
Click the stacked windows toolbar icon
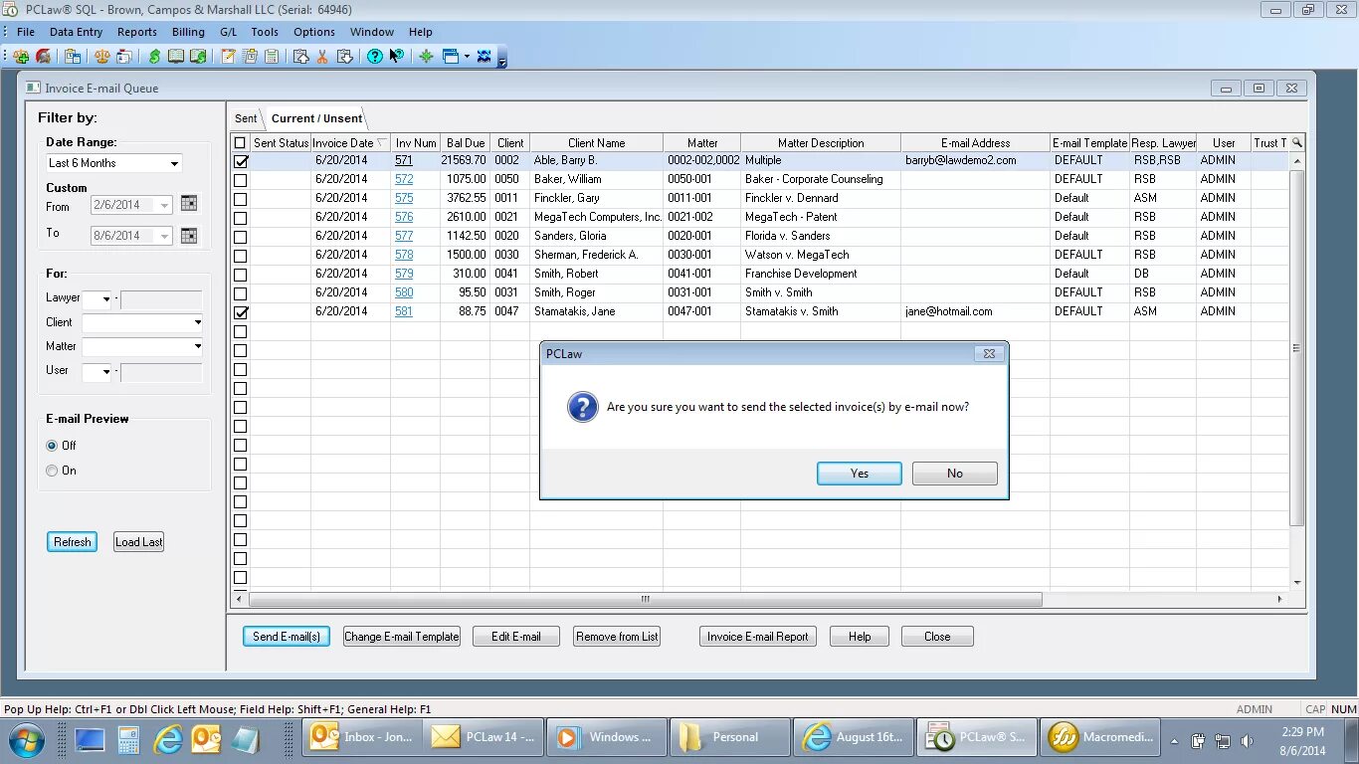[123, 57]
